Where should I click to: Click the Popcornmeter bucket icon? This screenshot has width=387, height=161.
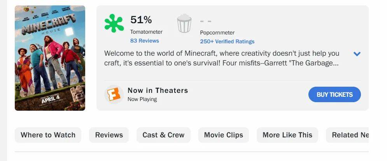pos(184,23)
